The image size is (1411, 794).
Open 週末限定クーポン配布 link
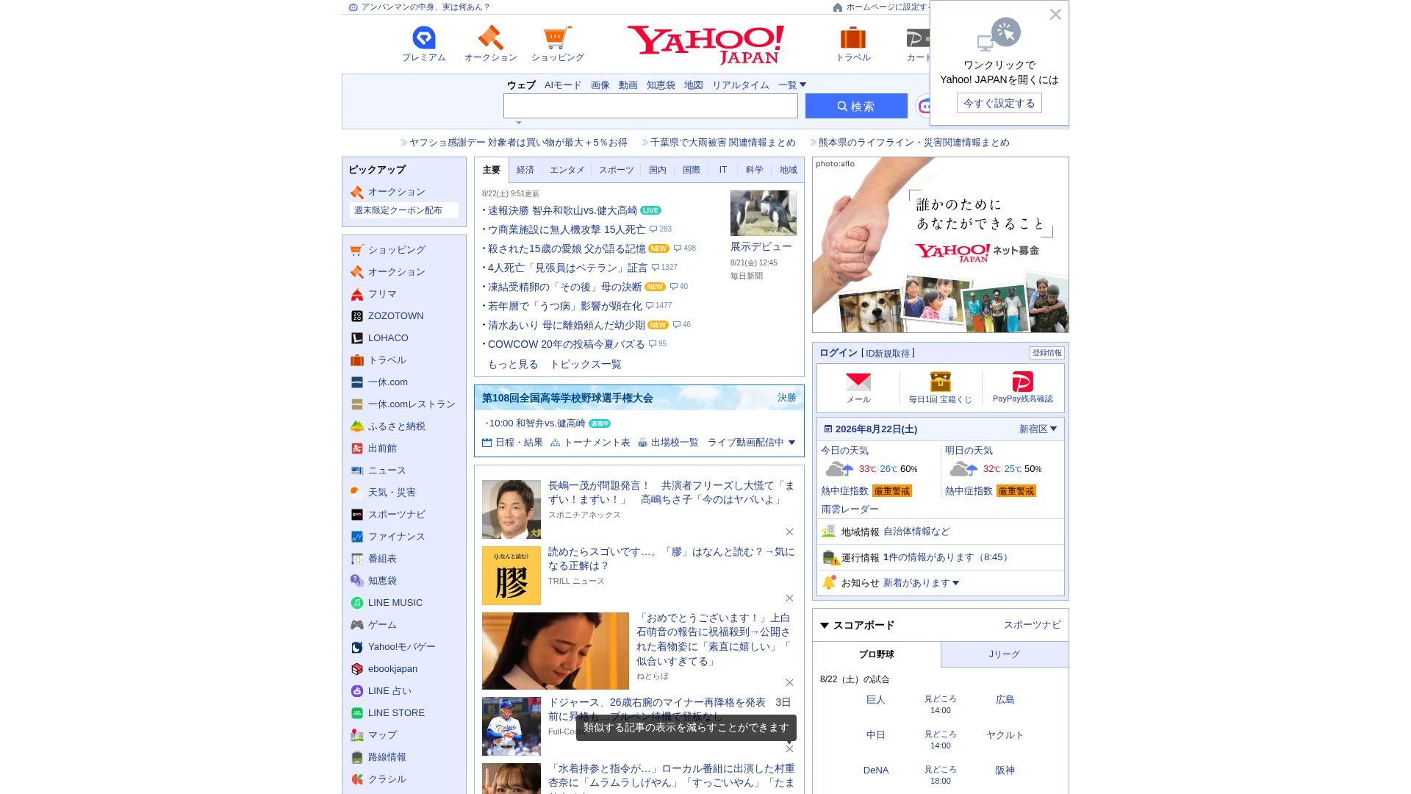(x=403, y=210)
